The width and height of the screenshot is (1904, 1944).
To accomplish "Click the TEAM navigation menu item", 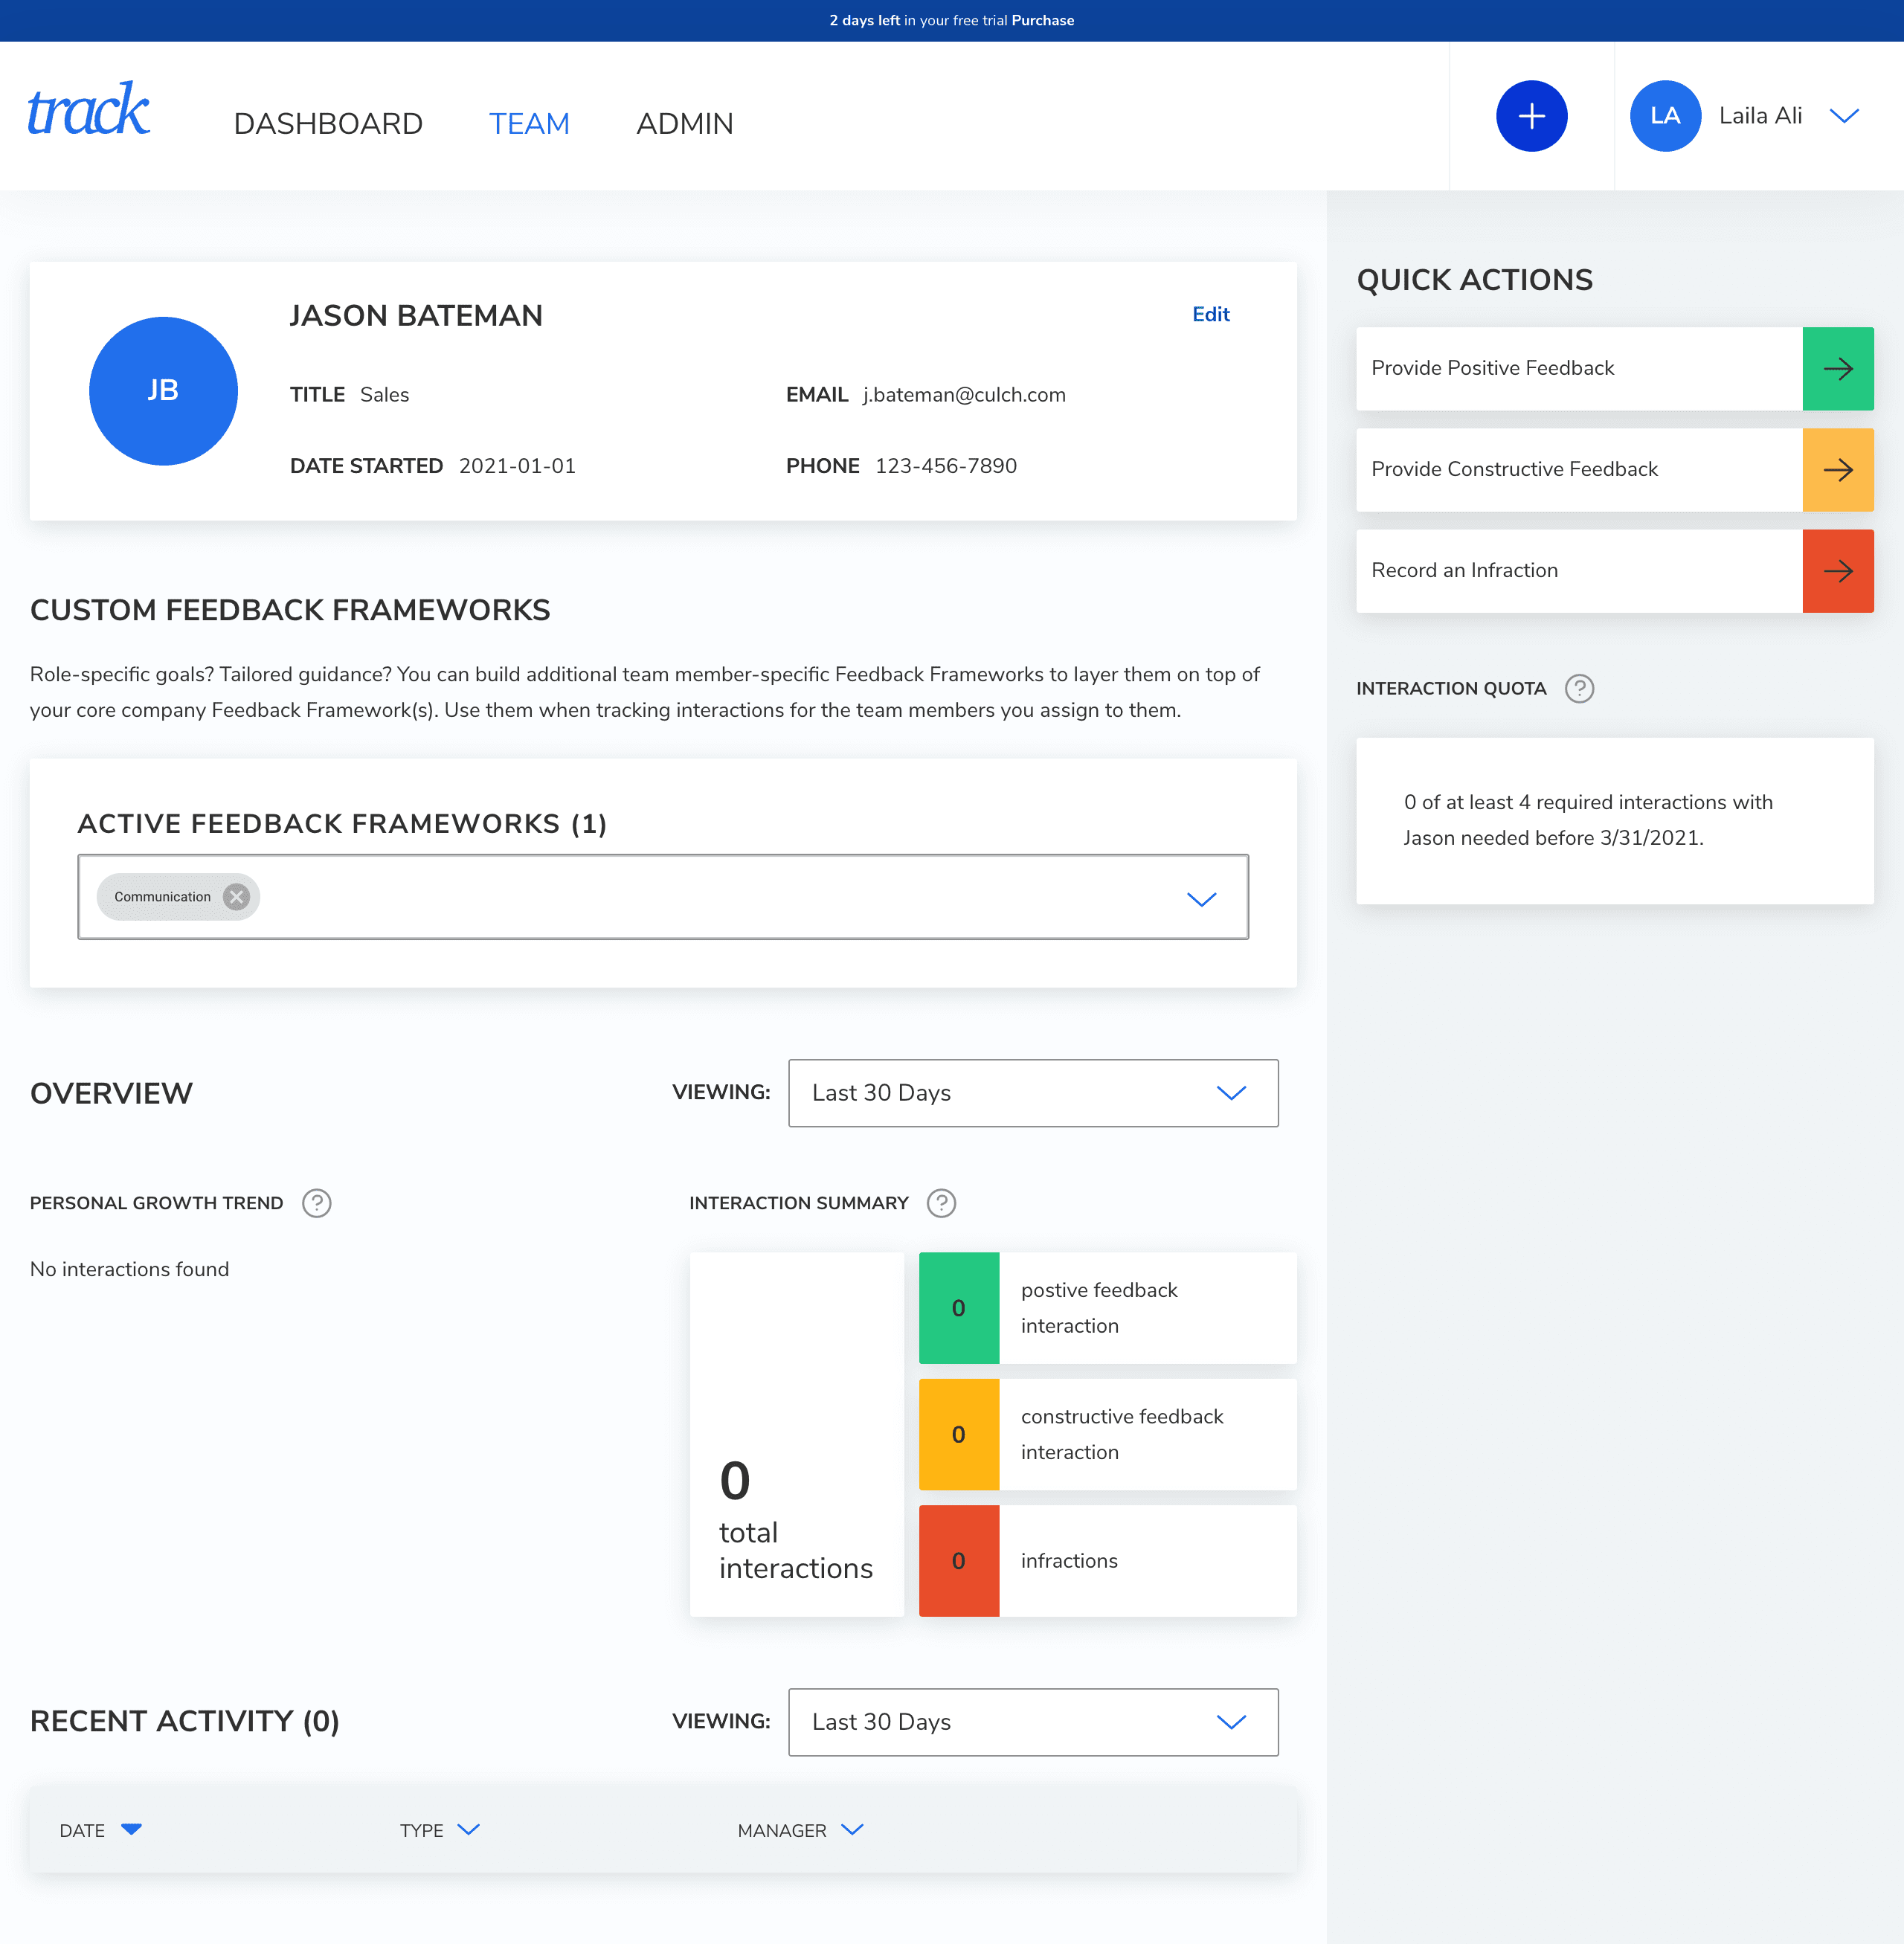I will (528, 122).
